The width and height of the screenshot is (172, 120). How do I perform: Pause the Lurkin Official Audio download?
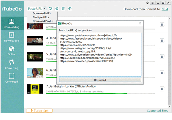tap(162, 89)
